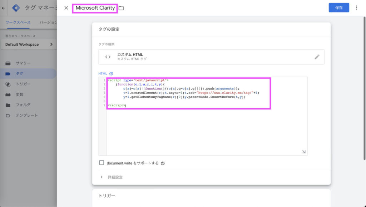Open 変数 in the sidebar
The image size is (366, 207).
(19, 95)
